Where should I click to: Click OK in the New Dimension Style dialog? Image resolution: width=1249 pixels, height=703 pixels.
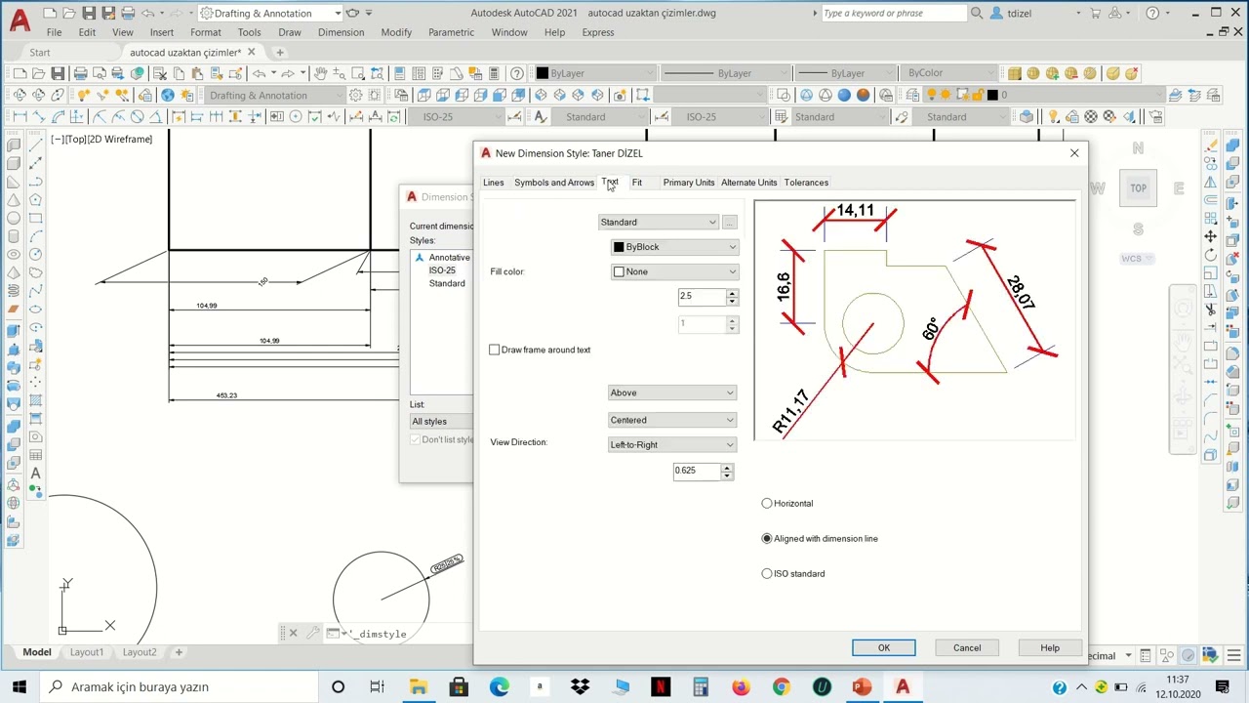tap(884, 647)
